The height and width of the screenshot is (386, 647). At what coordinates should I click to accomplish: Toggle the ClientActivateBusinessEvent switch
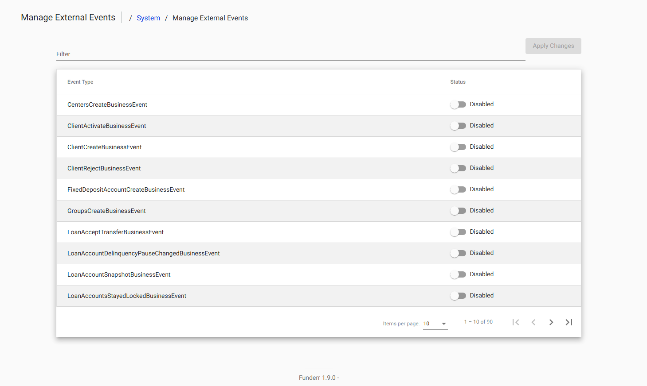[x=459, y=125]
